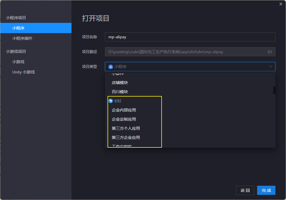This screenshot has width=286, height=200.
Task: Choose 店铺模块 from the dropdown list
Action: coord(190,83)
